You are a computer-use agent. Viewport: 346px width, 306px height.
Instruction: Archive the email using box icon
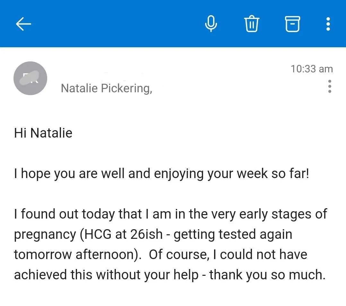tap(292, 24)
